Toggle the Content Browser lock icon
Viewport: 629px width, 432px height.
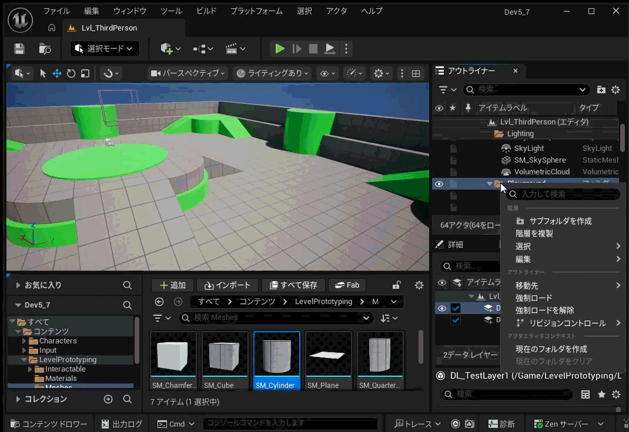[396, 285]
